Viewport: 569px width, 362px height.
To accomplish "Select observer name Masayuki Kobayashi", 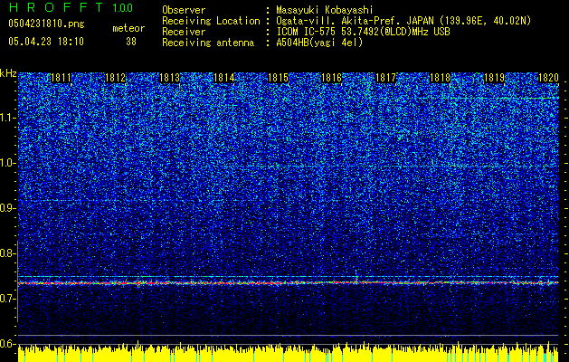I will (x=324, y=10).
